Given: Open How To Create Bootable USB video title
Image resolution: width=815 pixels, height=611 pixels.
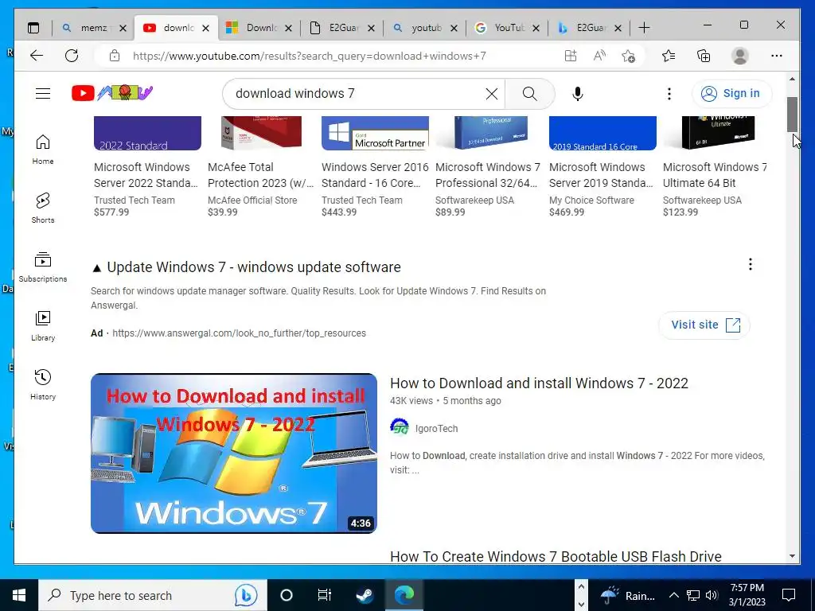Looking at the screenshot, I should click(x=556, y=556).
